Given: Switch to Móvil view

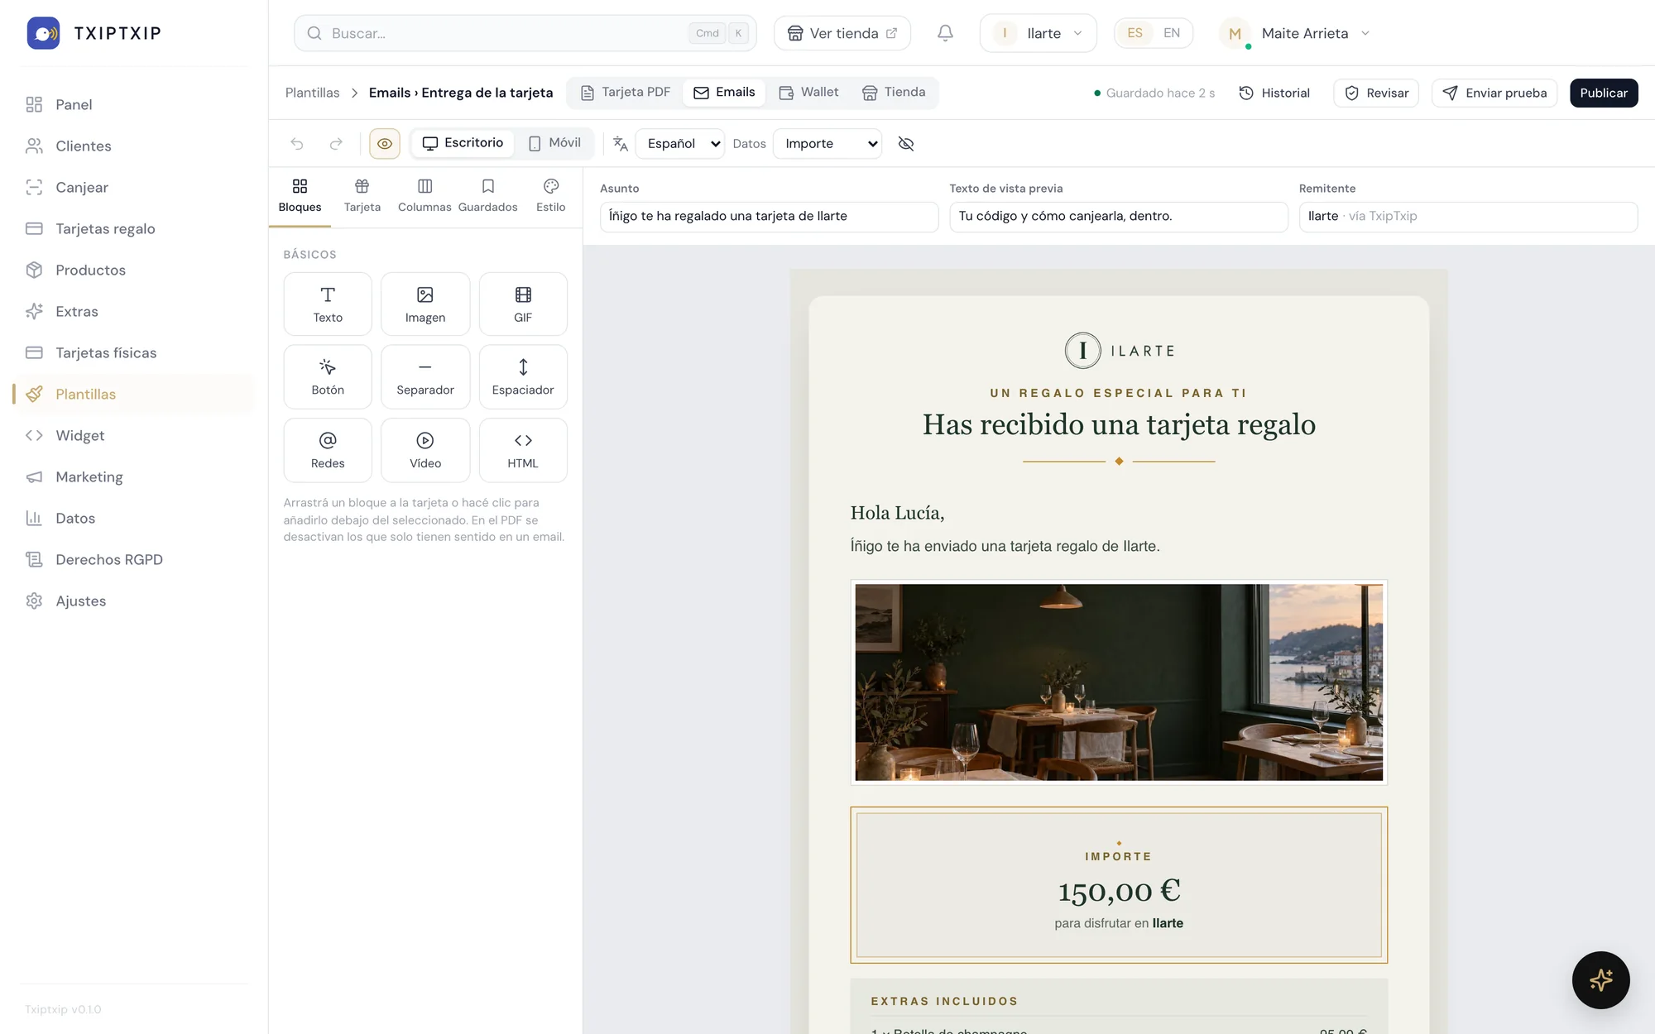Looking at the screenshot, I should pos(554,143).
